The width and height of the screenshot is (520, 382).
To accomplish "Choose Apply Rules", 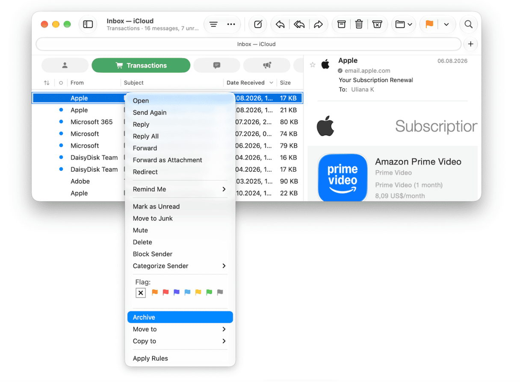I will click(180, 358).
